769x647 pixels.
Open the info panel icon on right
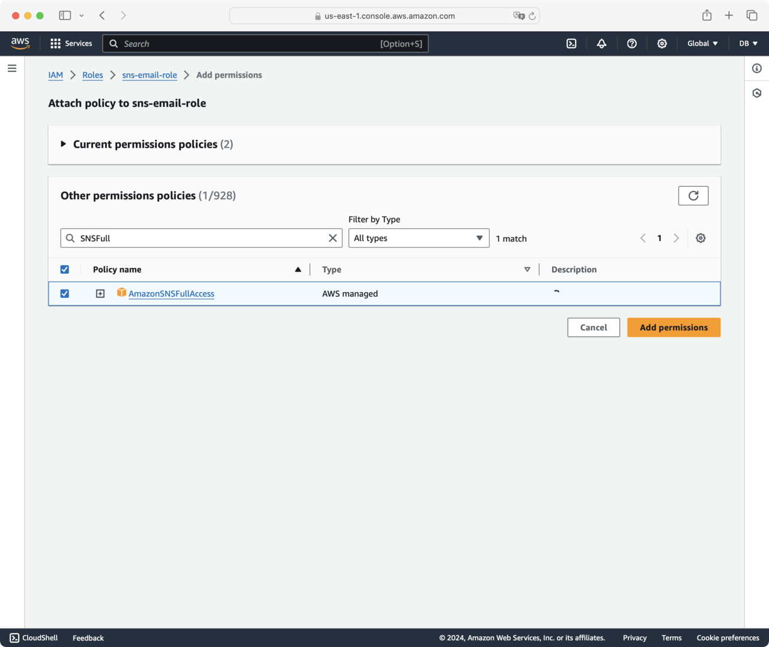tap(757, 68)
